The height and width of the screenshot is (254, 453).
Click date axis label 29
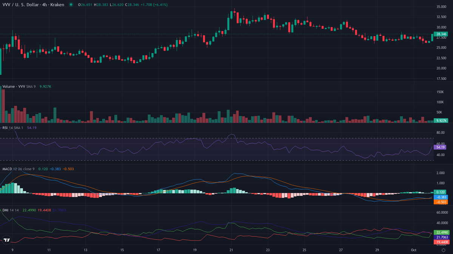377,250
